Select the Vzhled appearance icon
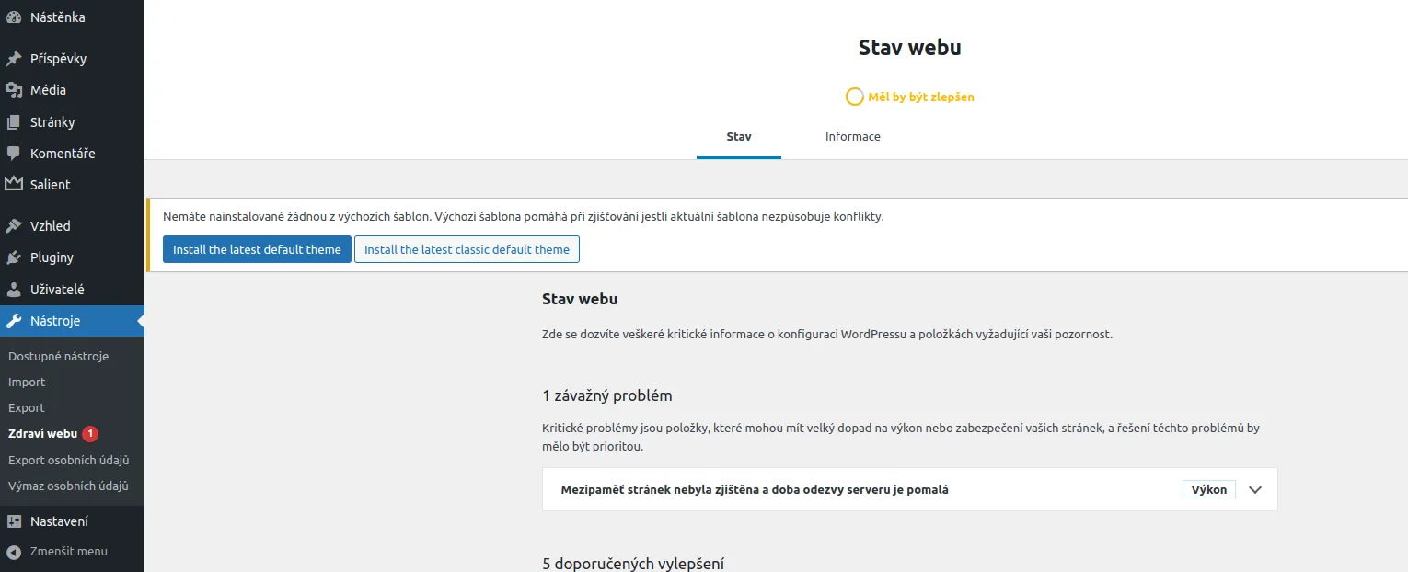Viewport: 1408px width, 572px height. pos(13,225)
